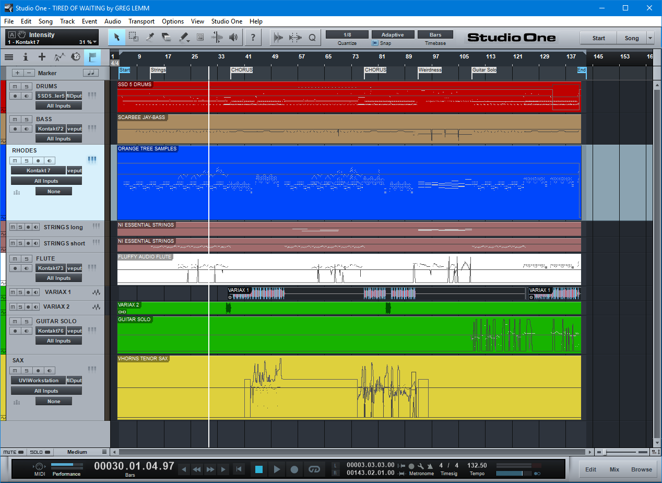Select the Listen speaker tool

pos(233,38)
